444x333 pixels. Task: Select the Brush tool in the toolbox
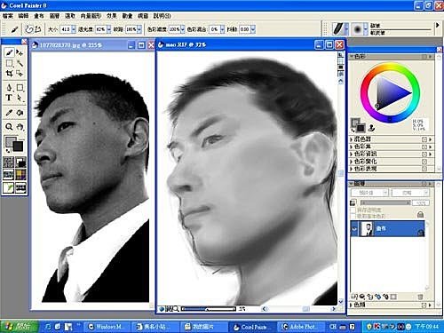click(9, 52)
